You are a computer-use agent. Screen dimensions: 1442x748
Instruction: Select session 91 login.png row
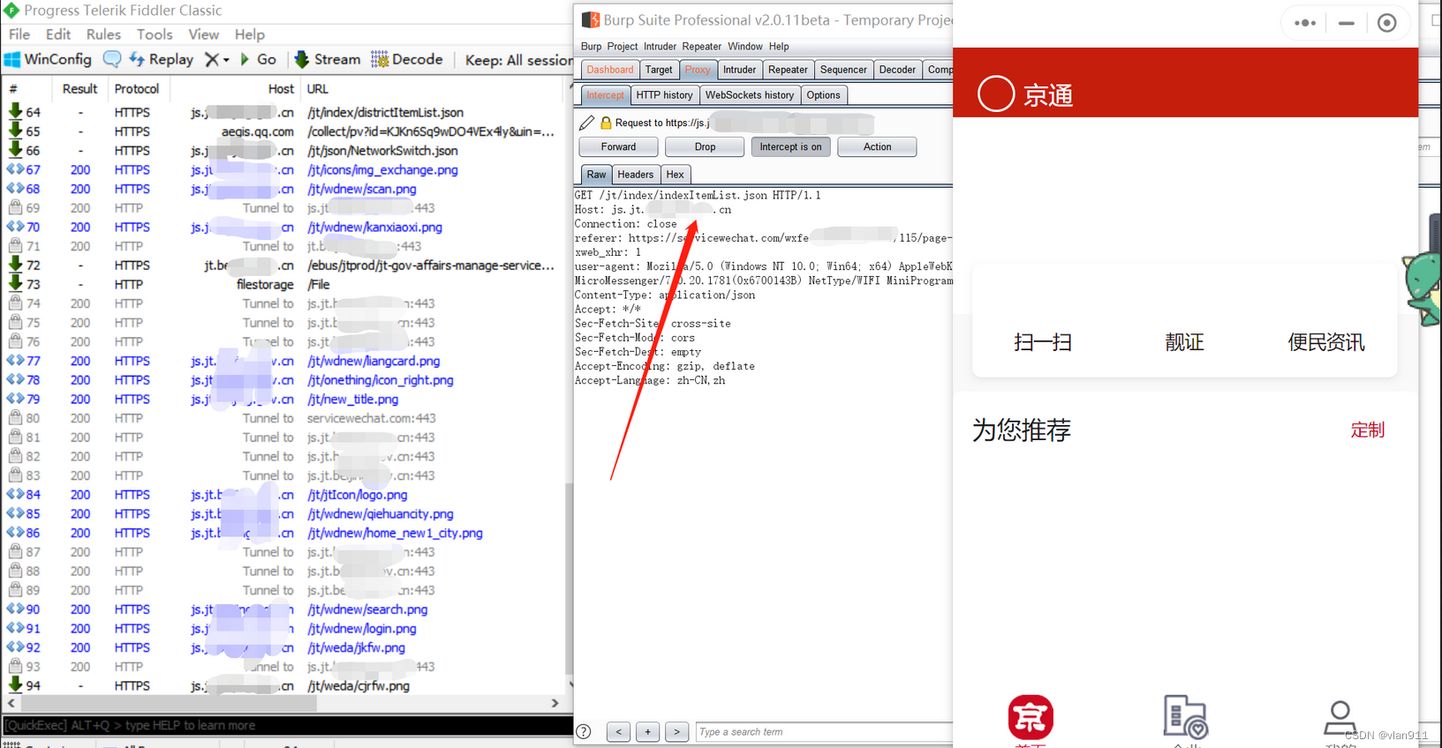283,628
